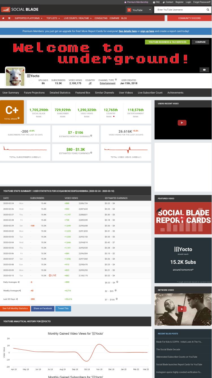212x378 pixels.
Task: Click the help icon beside Estimated Monthly Earnings
Action: tap(91, 136)
